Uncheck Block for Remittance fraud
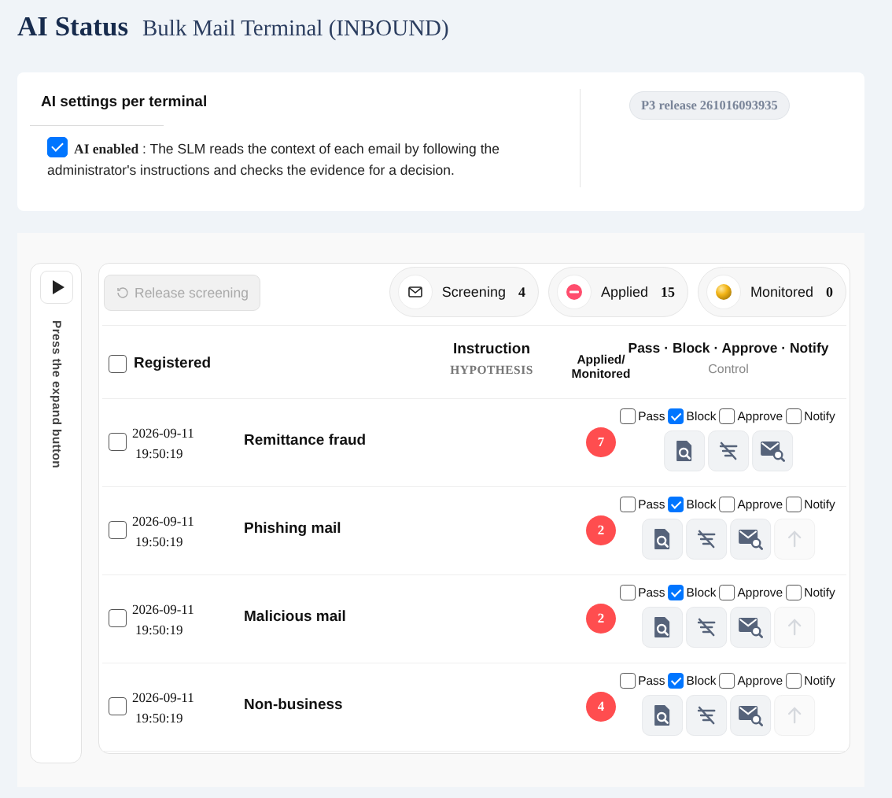 point(676,416)
